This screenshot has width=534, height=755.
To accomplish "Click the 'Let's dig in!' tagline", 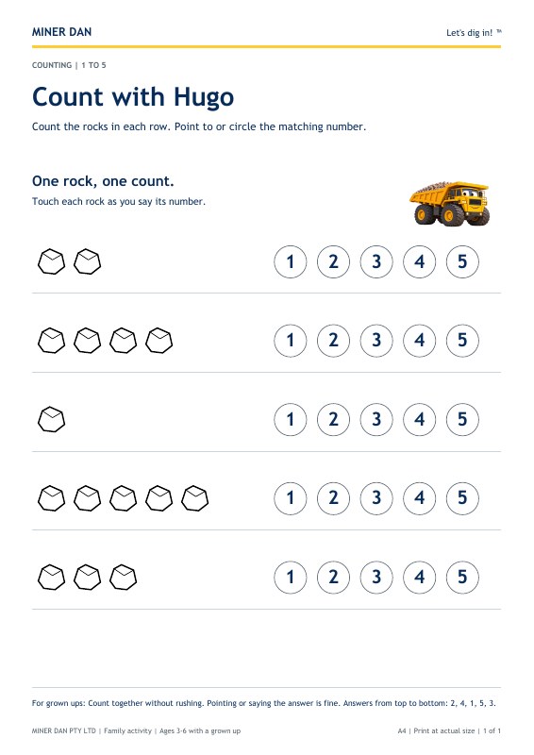I will [470, 33].
